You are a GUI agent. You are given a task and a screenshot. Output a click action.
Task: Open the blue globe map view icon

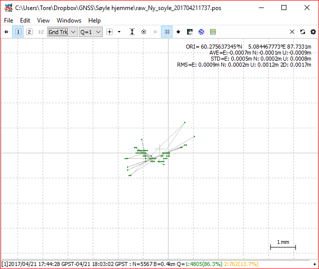(x=202, y=32)
